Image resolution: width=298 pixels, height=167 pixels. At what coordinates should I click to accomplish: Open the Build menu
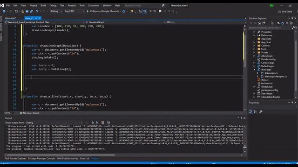click(x=43, y=6)
